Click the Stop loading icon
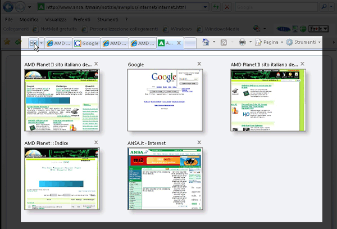 coord(227,7)
